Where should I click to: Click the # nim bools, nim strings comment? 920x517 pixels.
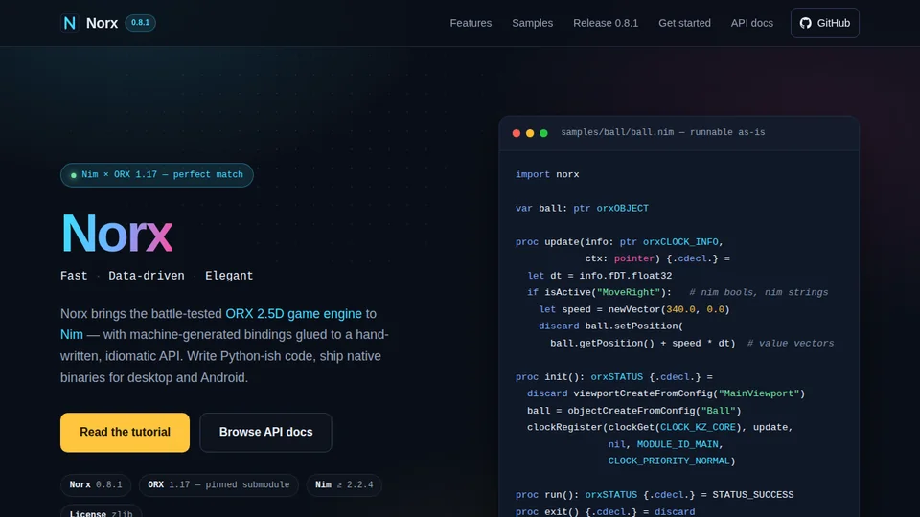coord(758,293)
